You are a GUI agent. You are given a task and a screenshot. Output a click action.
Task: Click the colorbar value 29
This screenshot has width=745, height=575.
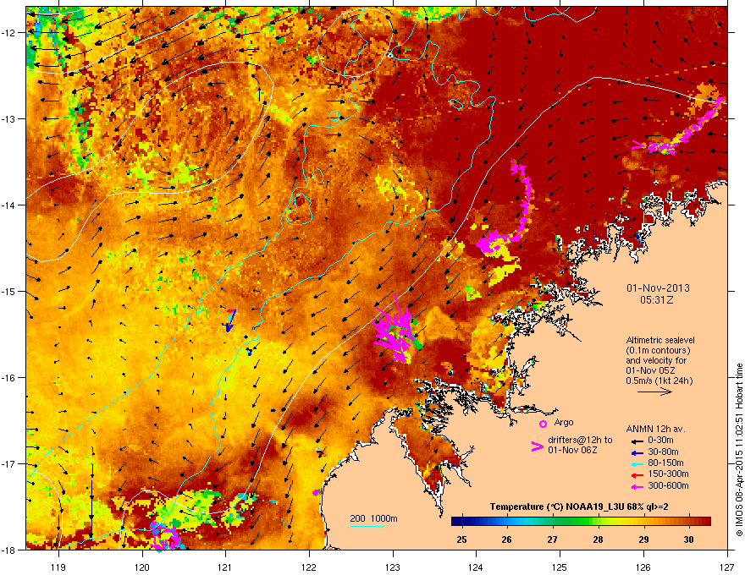643,539
